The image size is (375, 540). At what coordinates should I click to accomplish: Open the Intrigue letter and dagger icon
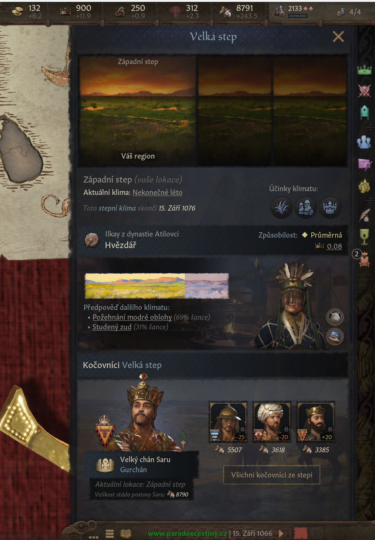365,164
